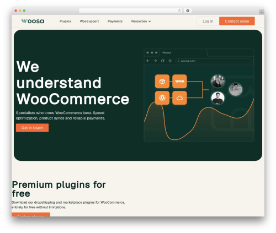This screenshot has width=276, height=233.
Task: Click the WordPress icon tile
Action: point(162,98)
